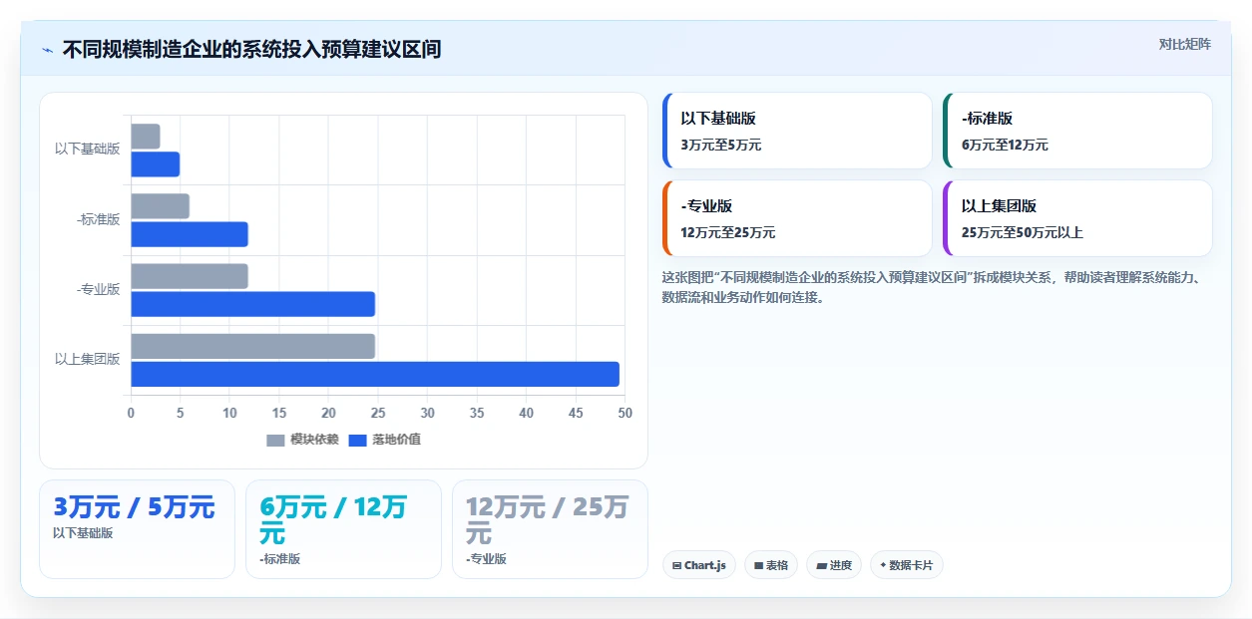Select the -标准版 price card
Viewport: 1252px width, 619px height.
pos(1077,131)
